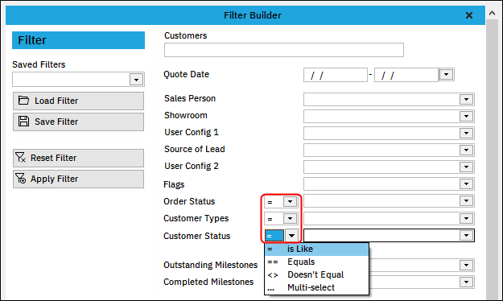Choose "Equals" from the operator list

(316, 262)
